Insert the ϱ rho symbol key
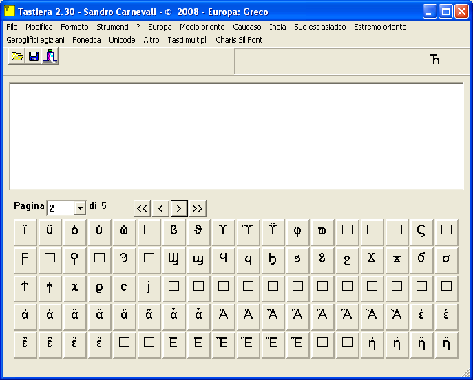This screenshot has height=380, width=473. (x=99, y=288)
